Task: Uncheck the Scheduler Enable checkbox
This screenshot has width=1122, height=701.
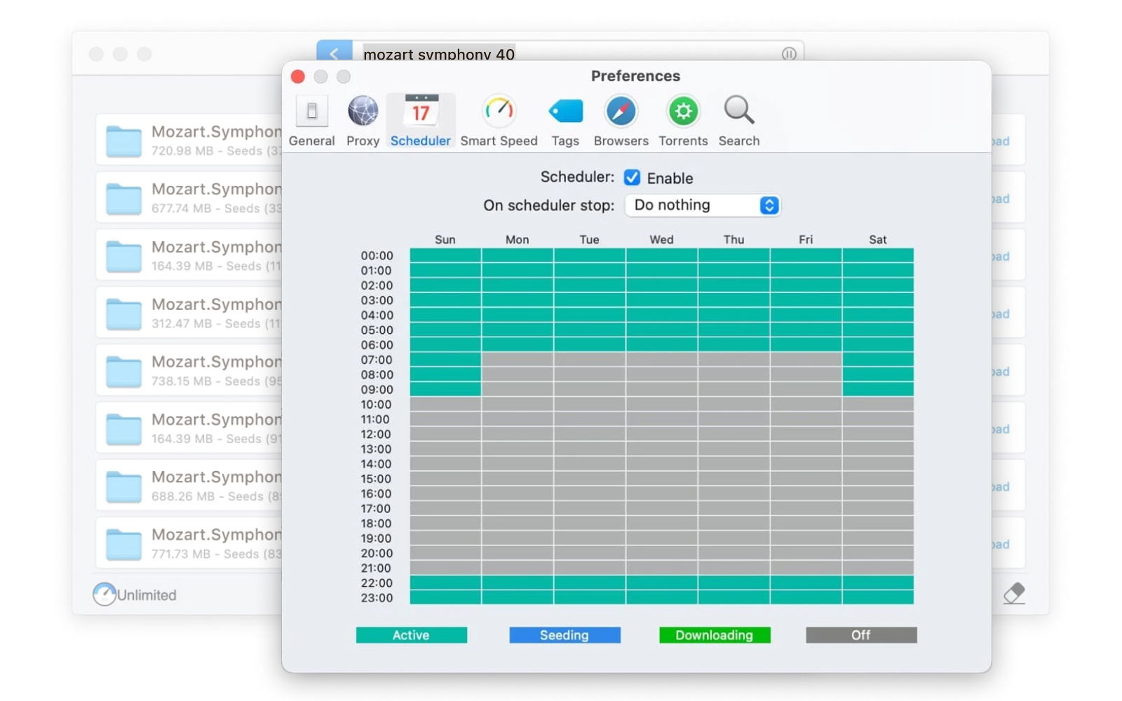Action: pyautogui.click(x=632, y=177)
